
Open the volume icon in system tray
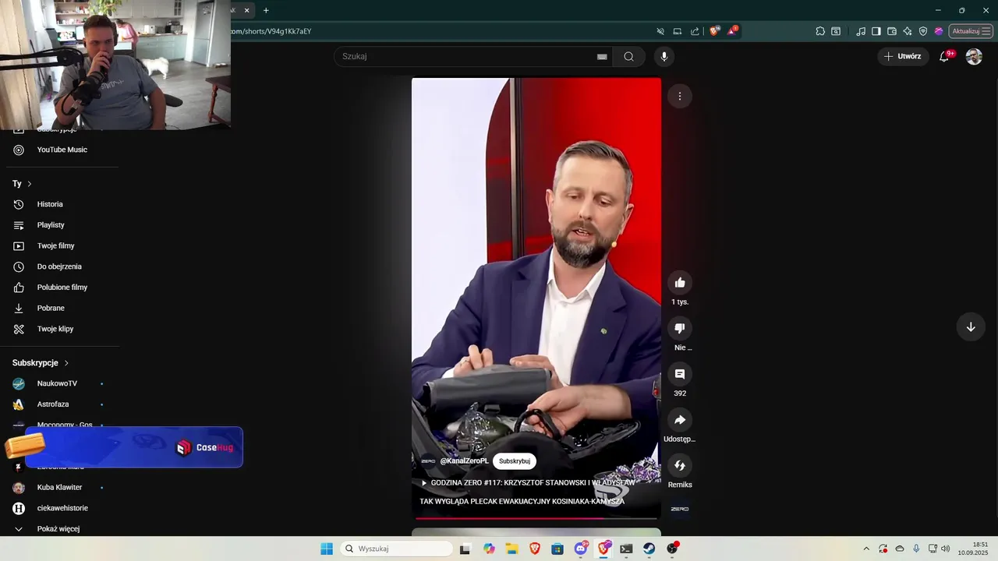(946, 549)
